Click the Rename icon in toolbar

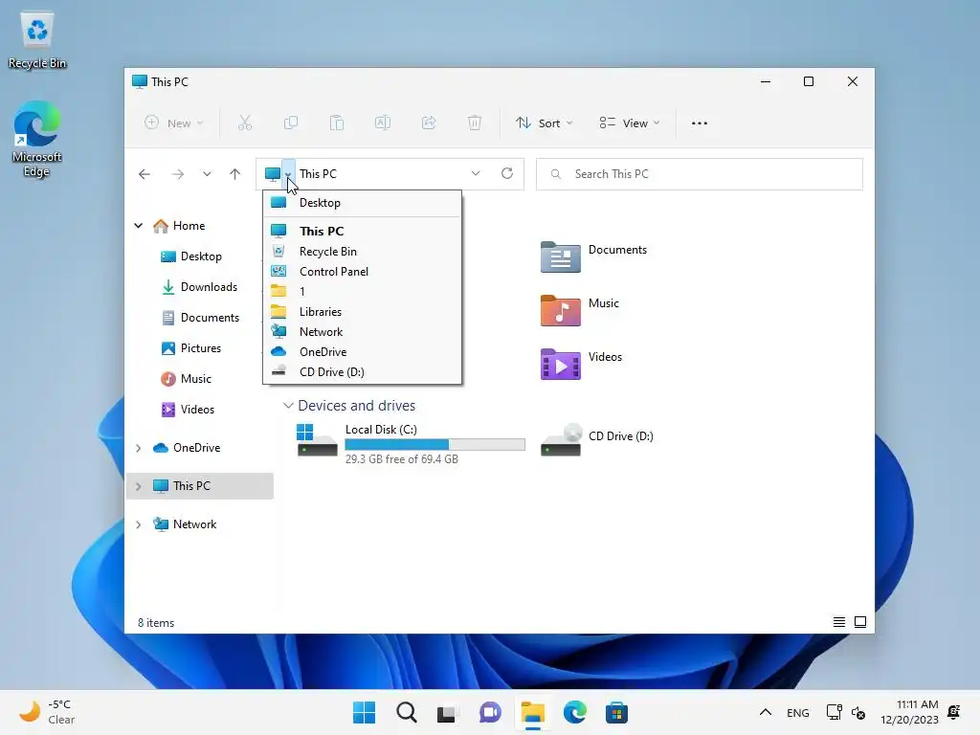383,123
